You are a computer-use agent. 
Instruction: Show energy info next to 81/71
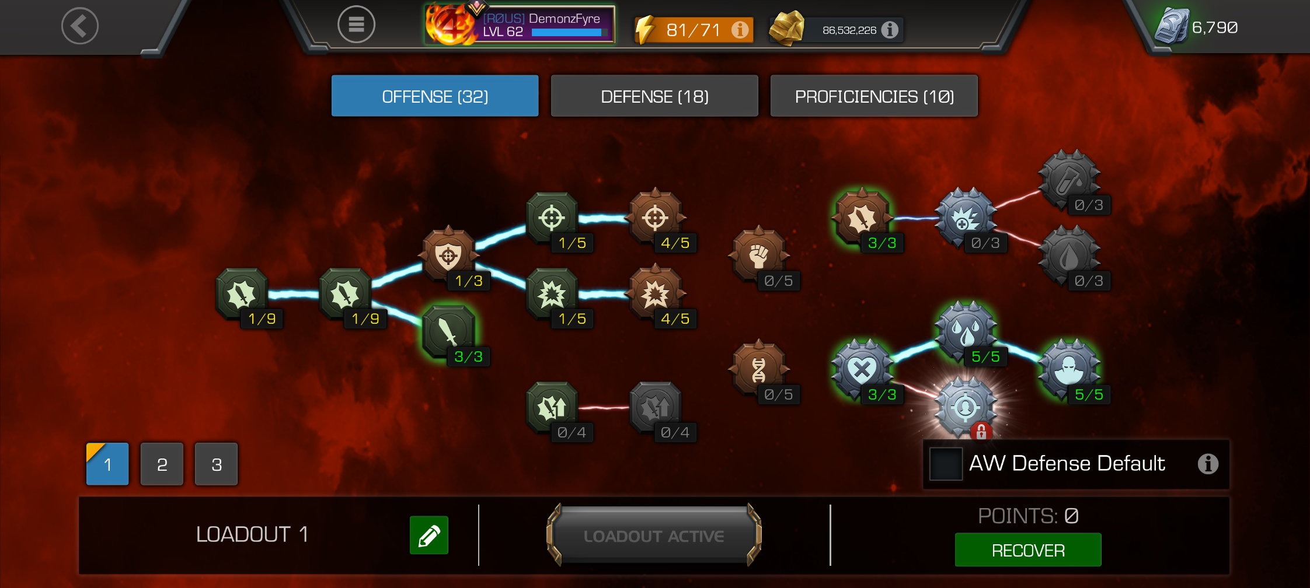point(740,29)
